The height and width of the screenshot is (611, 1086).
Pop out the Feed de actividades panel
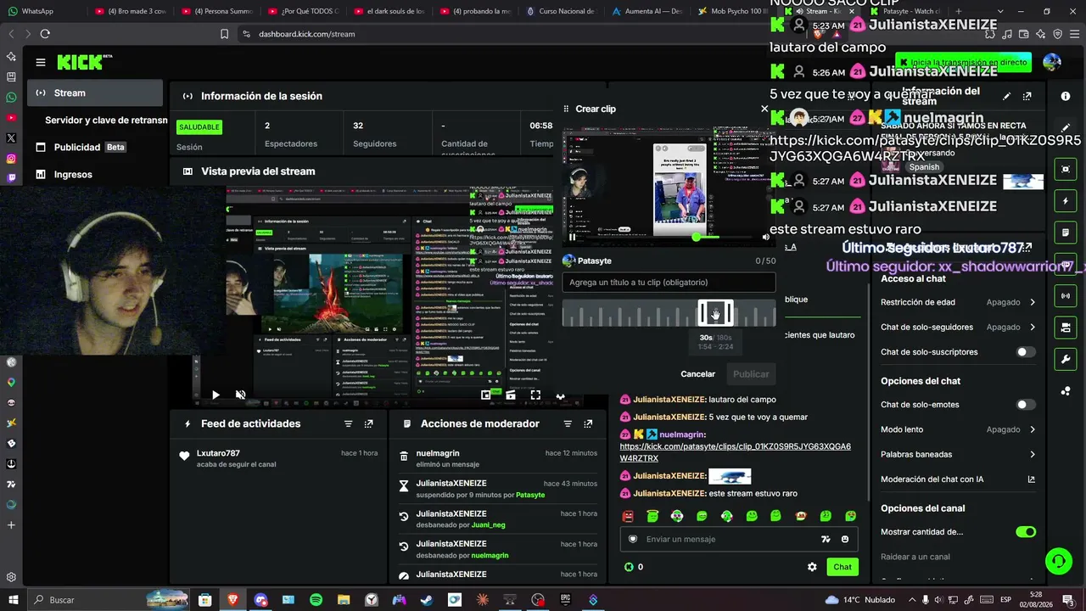click(369, 423)
